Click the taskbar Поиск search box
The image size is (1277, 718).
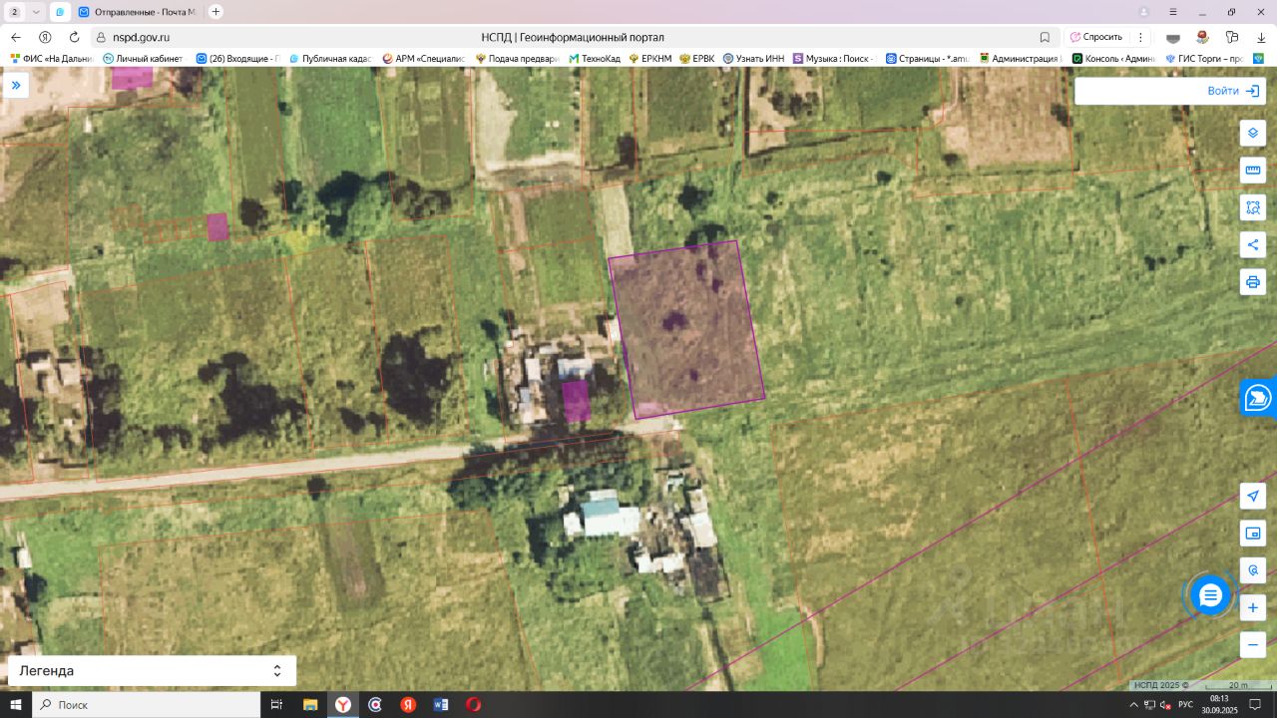[x=146, y=705]
